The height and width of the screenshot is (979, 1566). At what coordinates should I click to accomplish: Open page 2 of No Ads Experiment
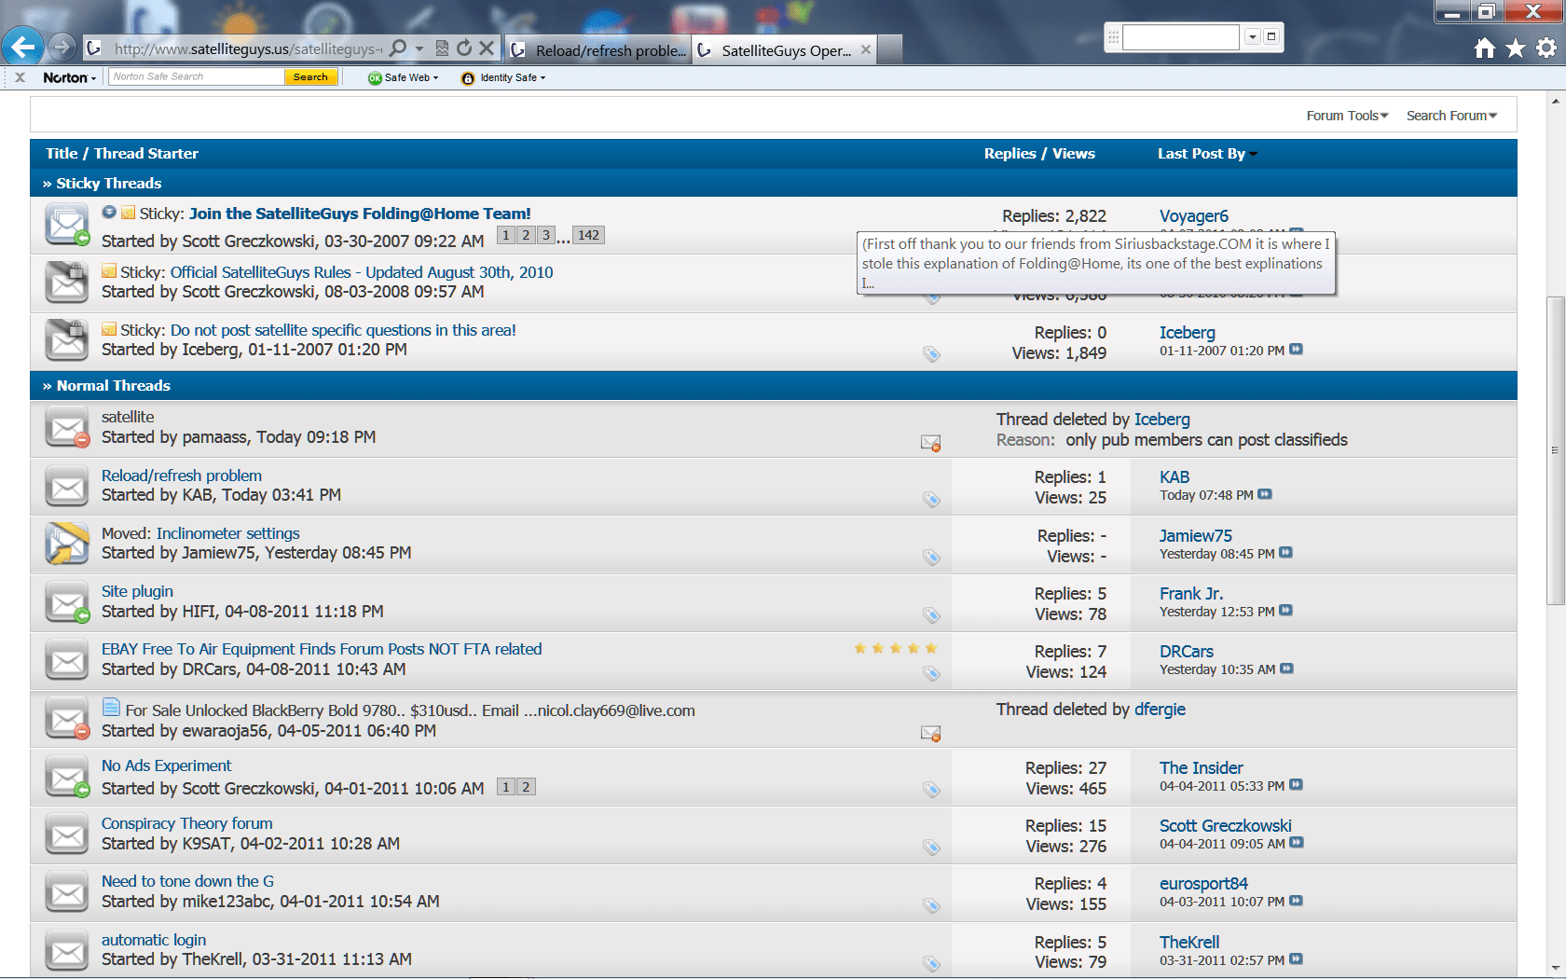click(526, 787)
